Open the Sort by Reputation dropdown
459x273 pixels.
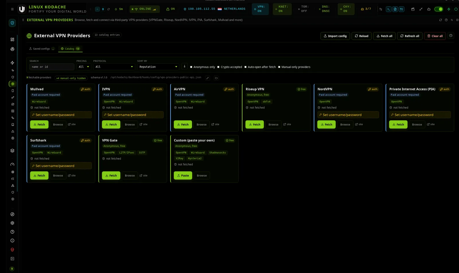(x=158, y=67)
